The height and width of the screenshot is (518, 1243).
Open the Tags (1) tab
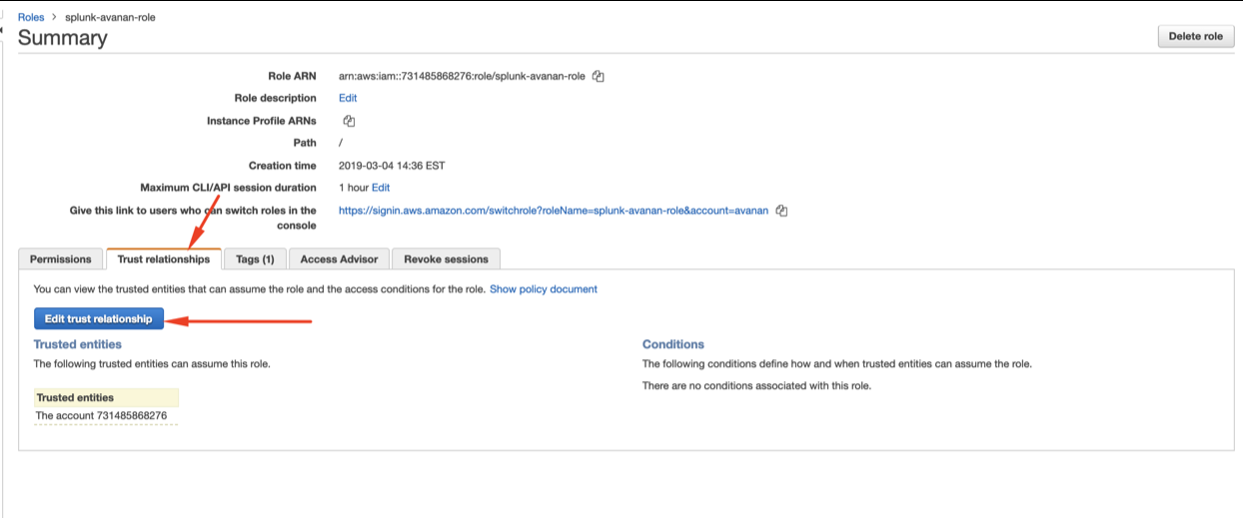point(255,259)
